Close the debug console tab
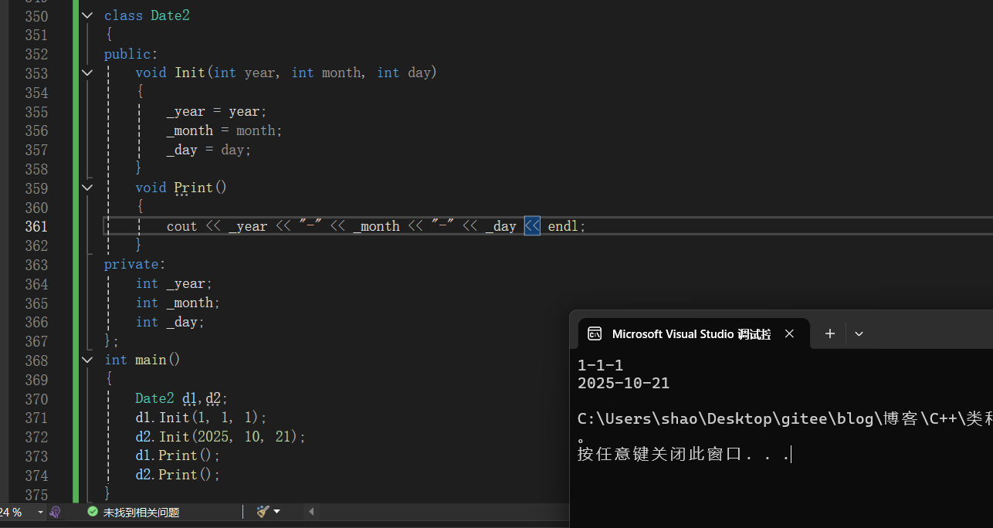Screen dimensions: 993x528 [789, 333]
